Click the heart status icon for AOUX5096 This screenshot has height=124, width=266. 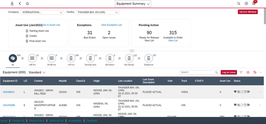coord(235,105)
